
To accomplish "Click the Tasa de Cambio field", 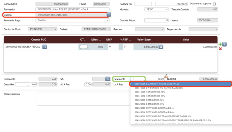I will pos(207,9).
